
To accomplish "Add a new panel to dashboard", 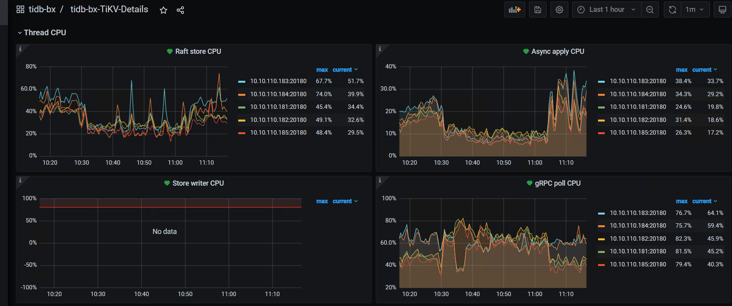I will click(514, 10).
